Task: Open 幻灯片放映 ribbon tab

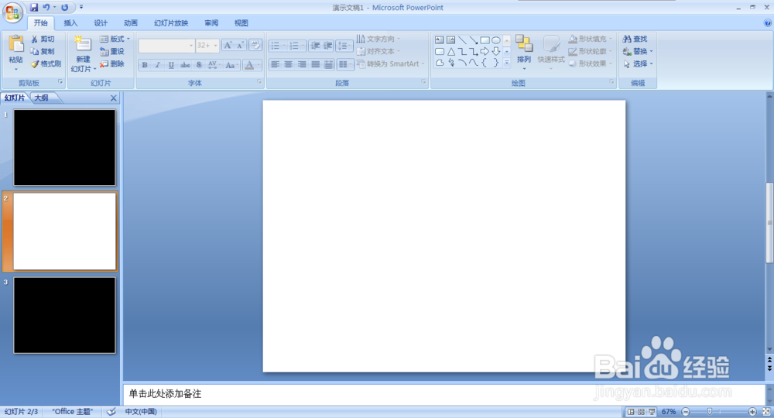Action: [171, 23]
